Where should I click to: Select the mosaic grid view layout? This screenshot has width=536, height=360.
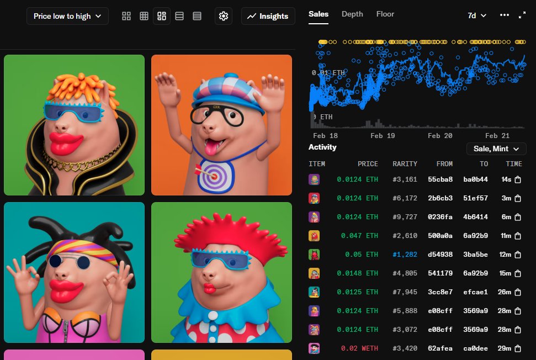162,16
